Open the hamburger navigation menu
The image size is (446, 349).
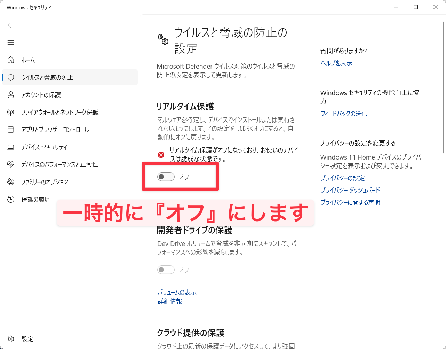11,42
